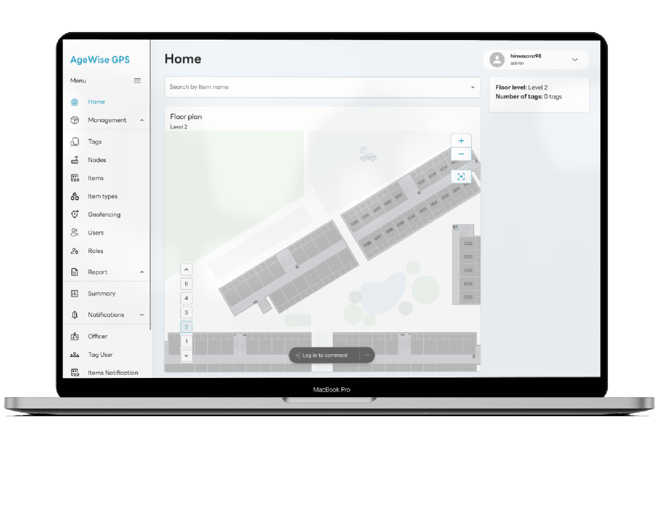Open the Users menu item

[x=96, y=233]
